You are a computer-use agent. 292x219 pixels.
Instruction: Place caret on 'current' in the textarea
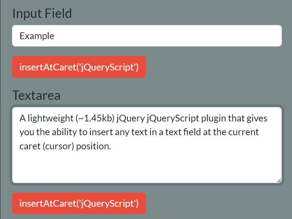pyautogui.click(x=243, y=133)
